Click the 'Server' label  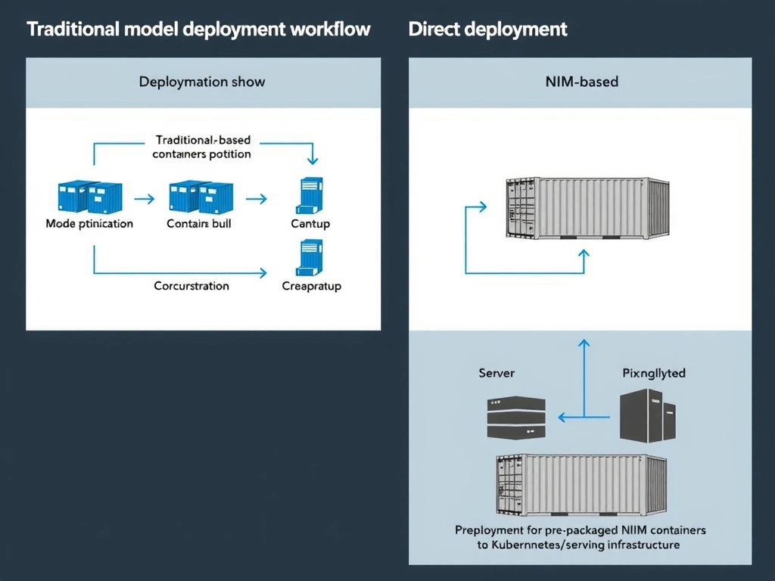coord(496,373)
